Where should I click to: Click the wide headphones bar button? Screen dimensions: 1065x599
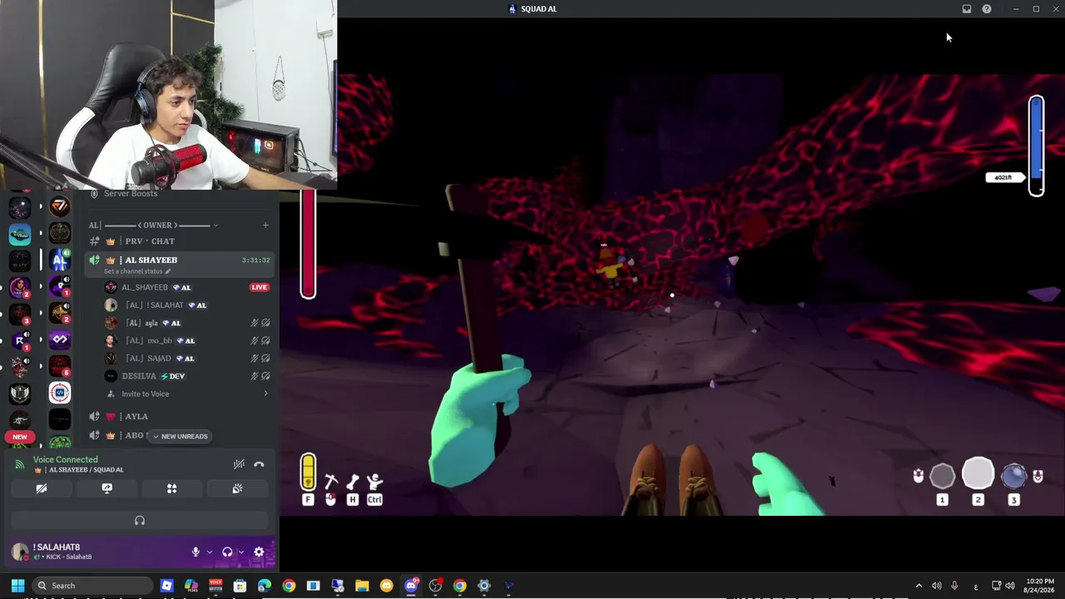pyautogui.click(x=140, y=521)
